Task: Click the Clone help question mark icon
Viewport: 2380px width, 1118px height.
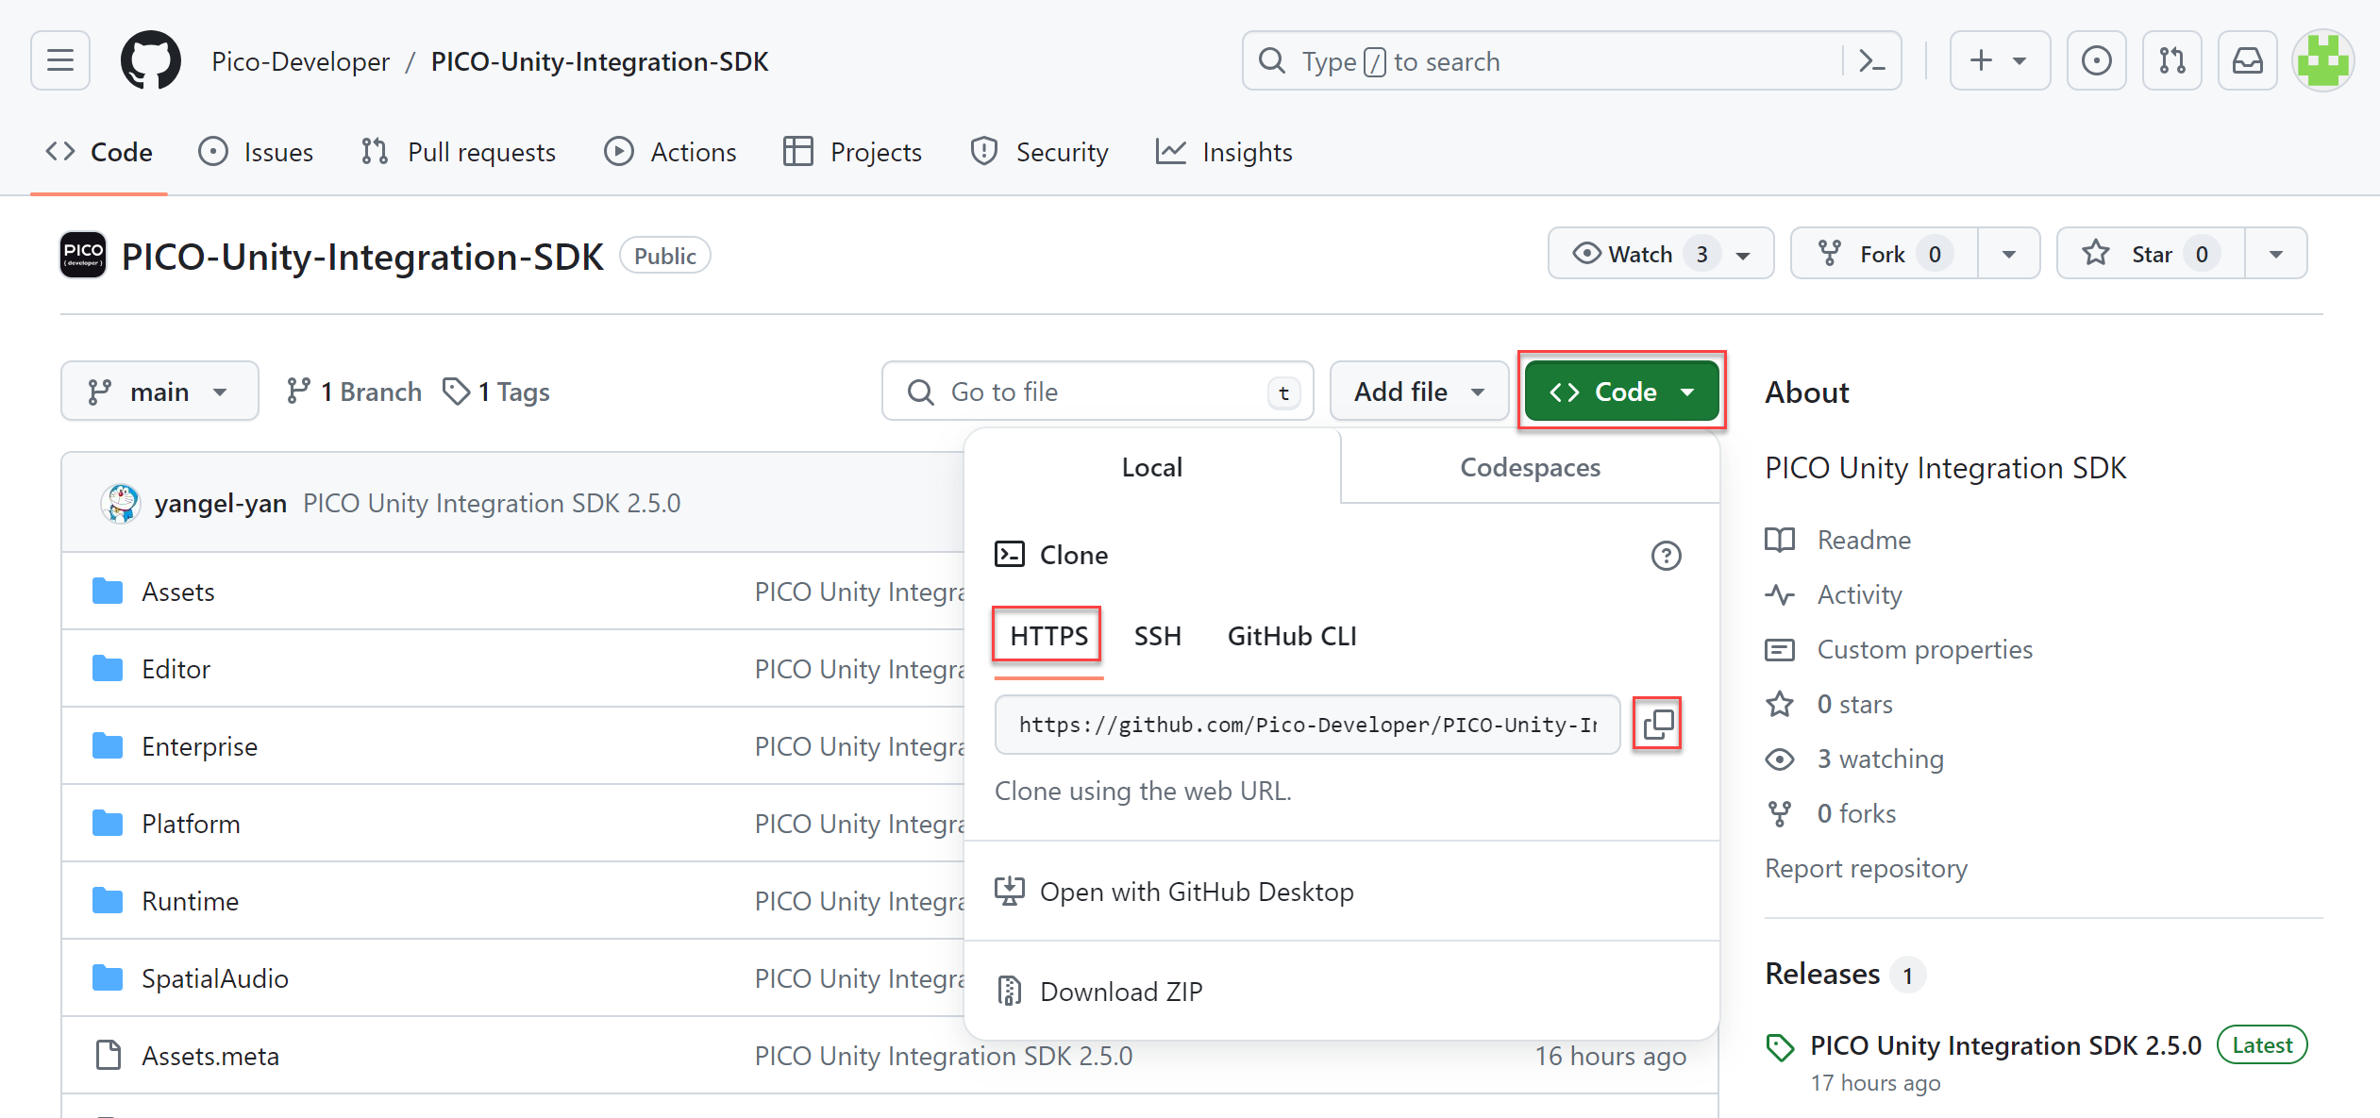Action: point(1666,556)
